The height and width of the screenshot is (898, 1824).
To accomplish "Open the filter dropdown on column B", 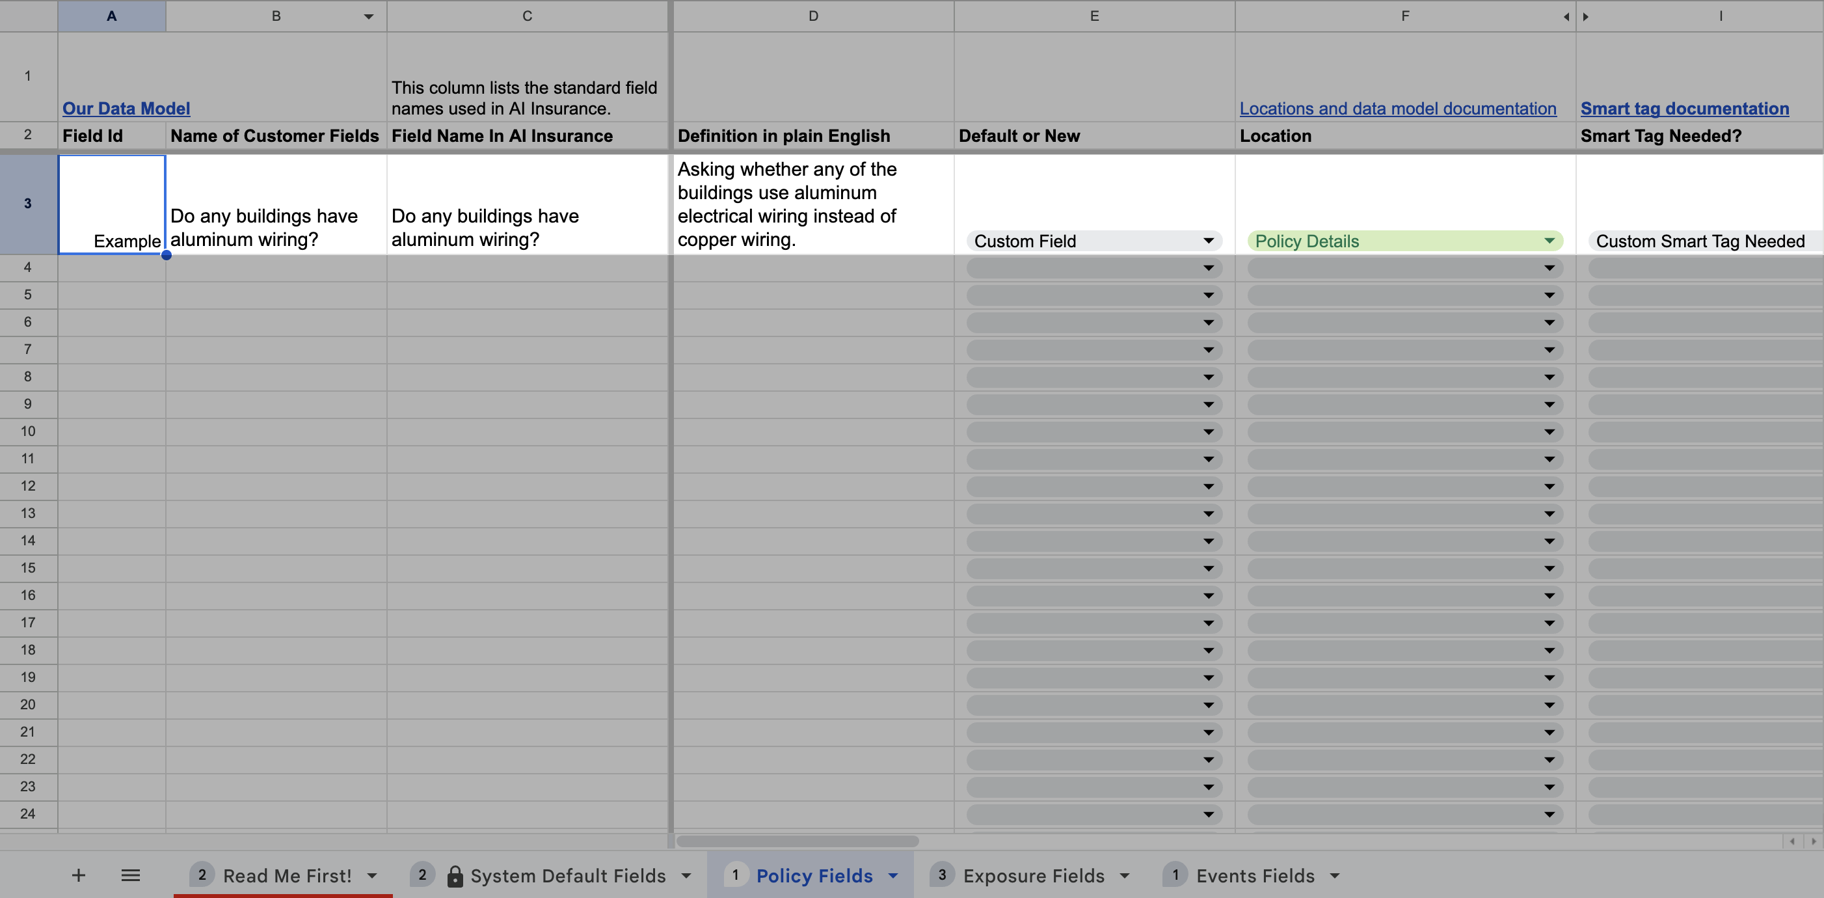I will [x=368, y=16].
